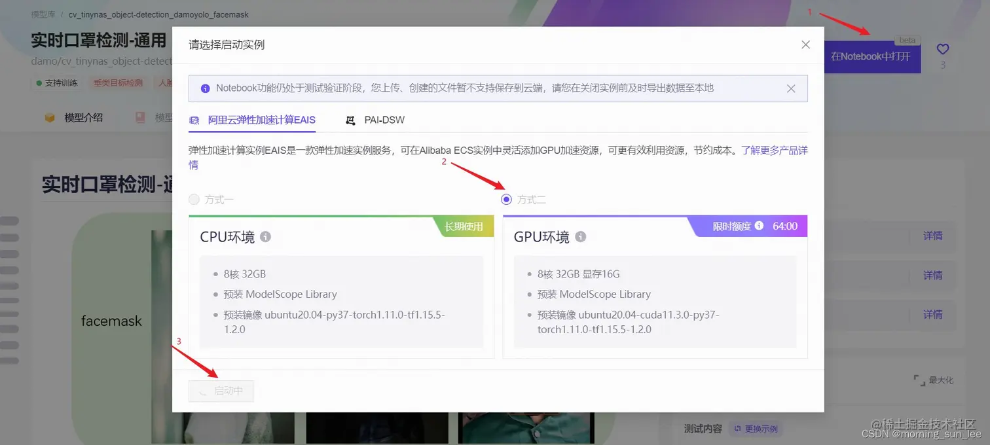Open the 模型库 breadcrumb link
This screenshot has width=990, height=445.
tap(43, 14)
